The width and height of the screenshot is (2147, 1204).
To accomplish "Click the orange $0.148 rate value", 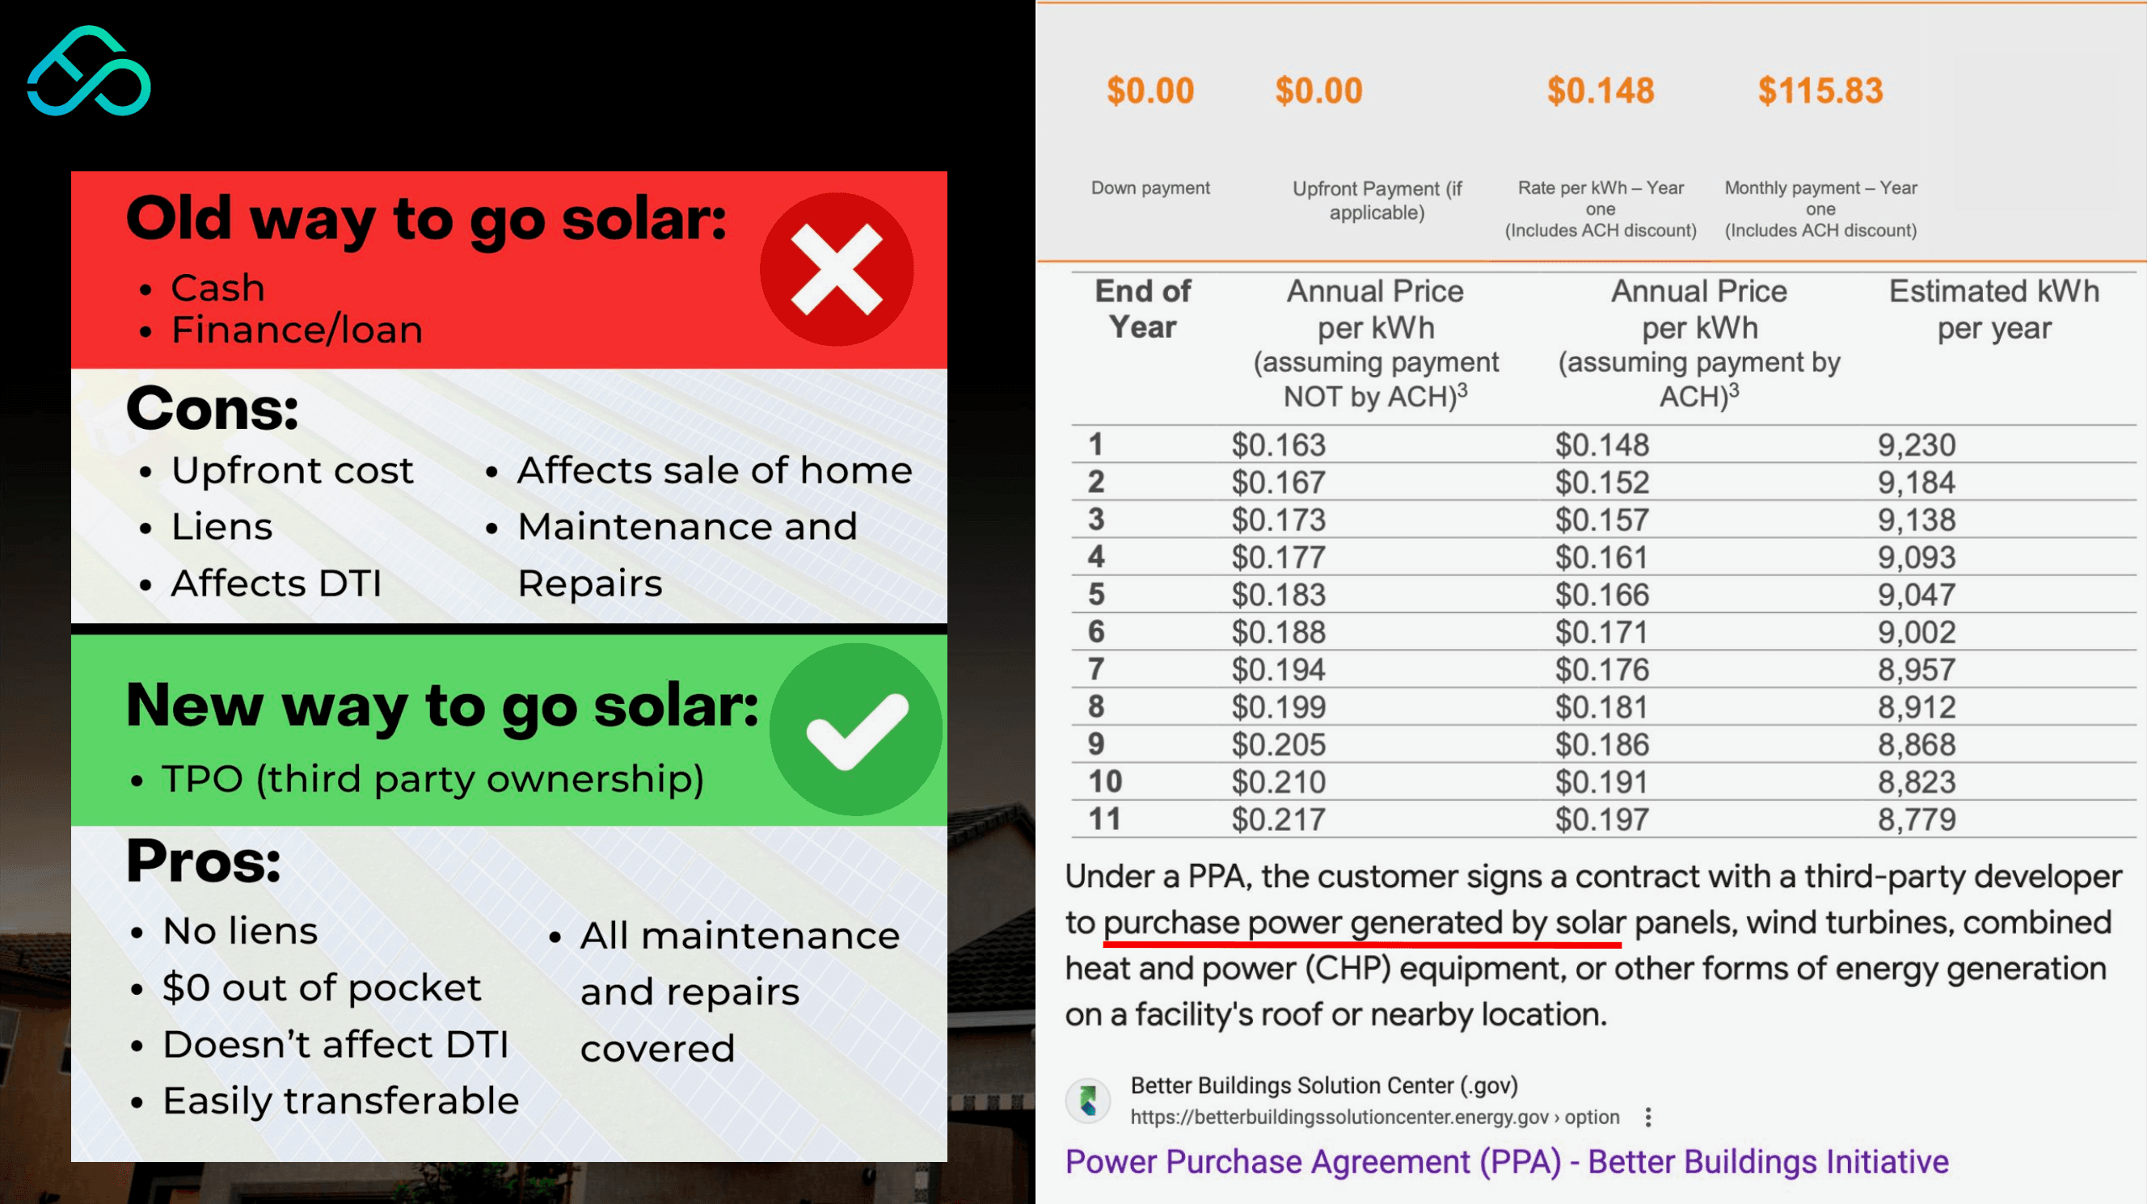I will point(1600,90).
